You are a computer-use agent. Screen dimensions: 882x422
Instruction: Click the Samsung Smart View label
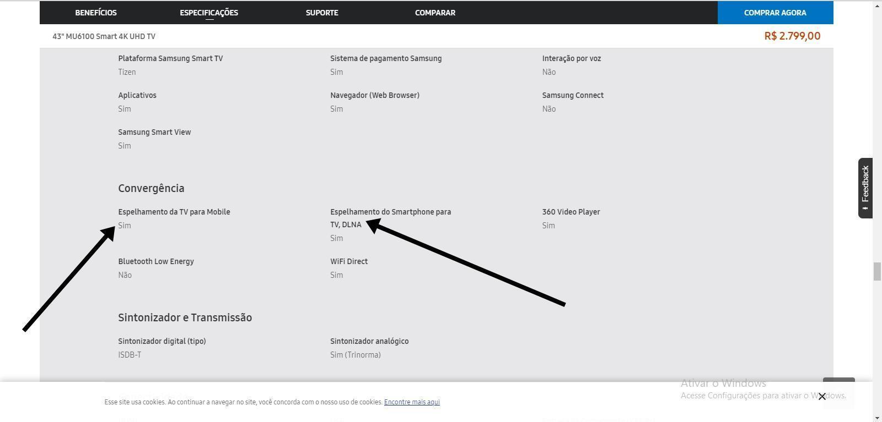154,132
